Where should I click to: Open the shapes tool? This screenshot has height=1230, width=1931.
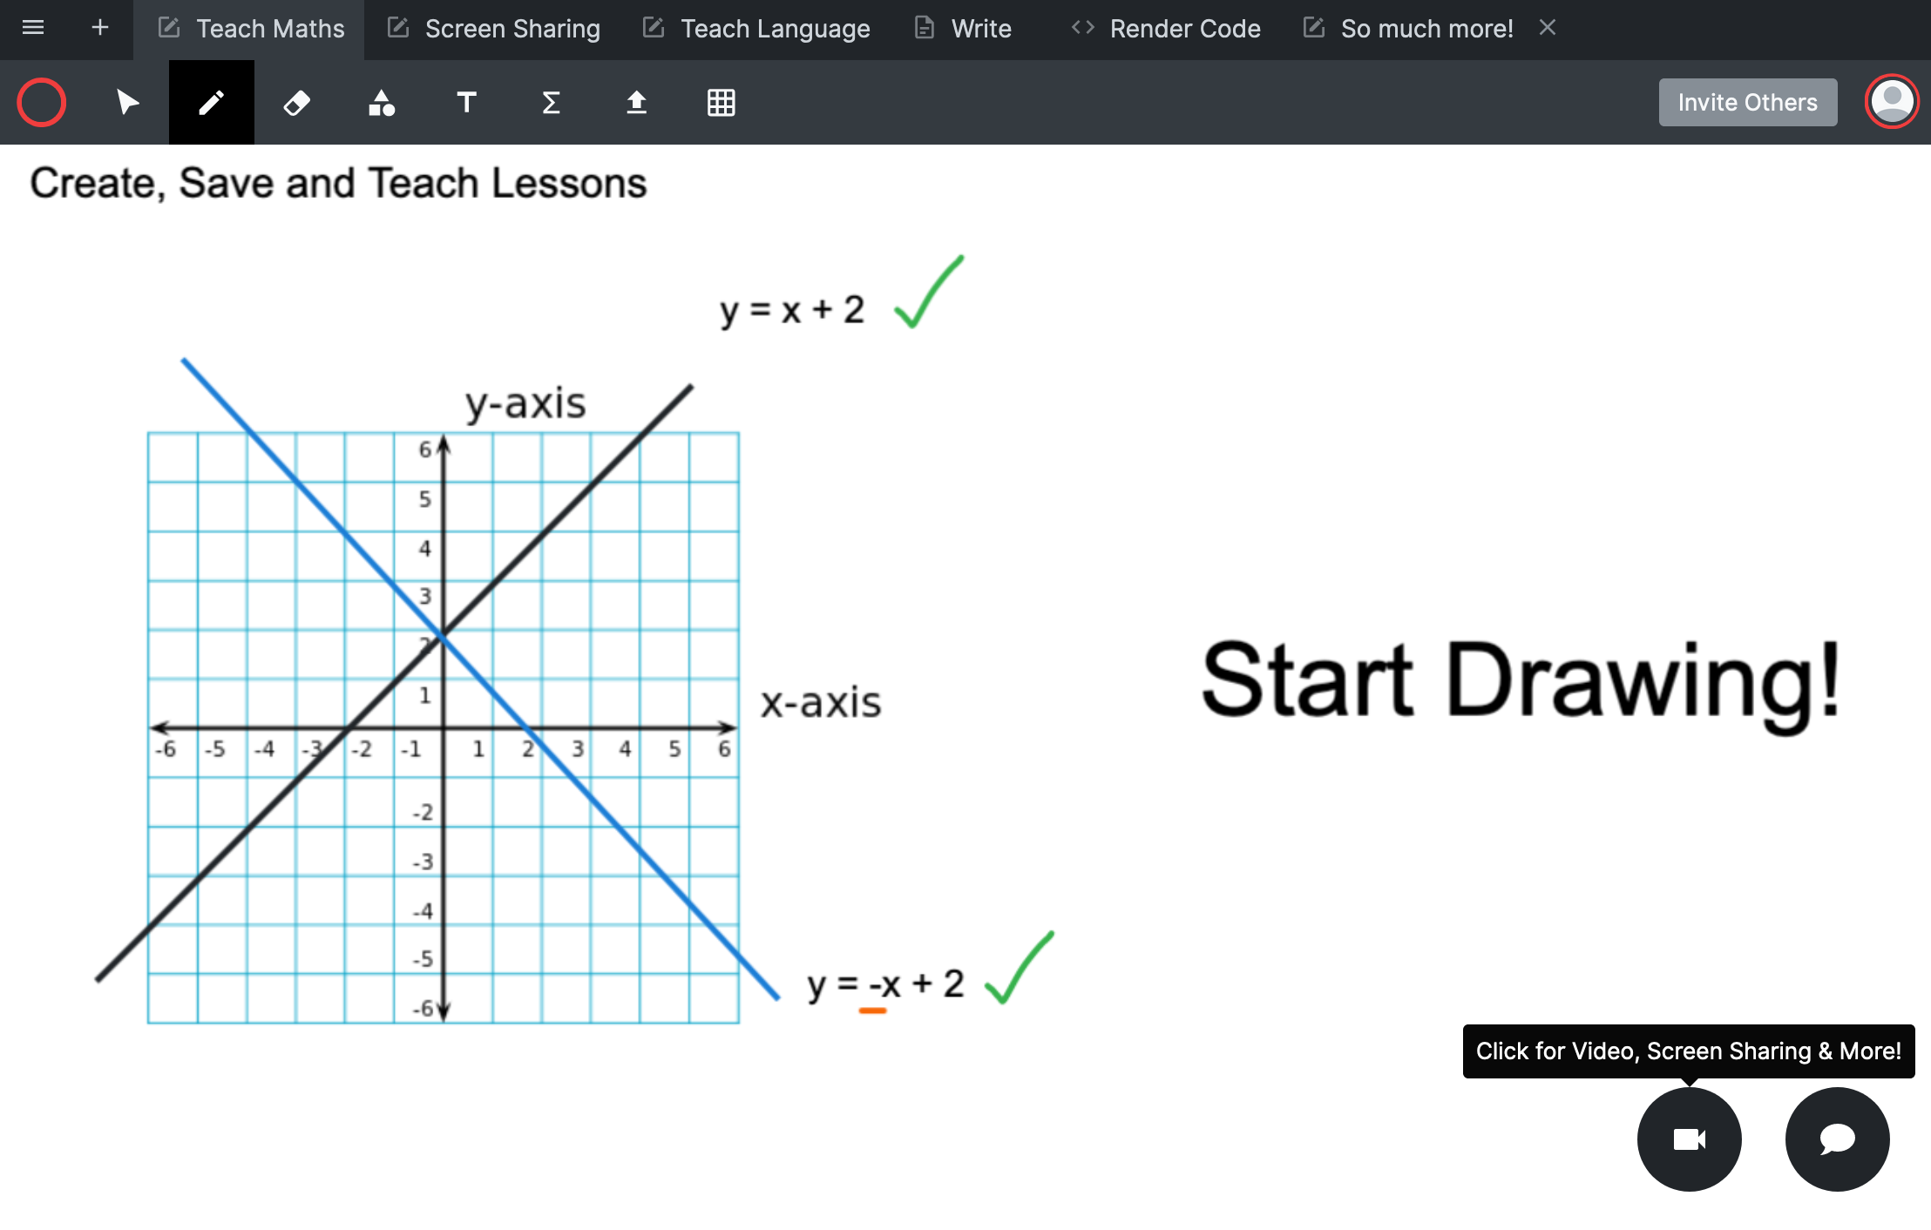click(382, 103)
